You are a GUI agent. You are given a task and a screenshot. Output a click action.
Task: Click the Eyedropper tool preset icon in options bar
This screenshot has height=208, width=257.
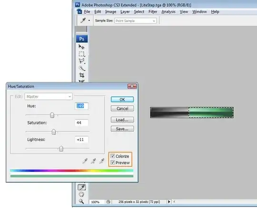coord(83,20)
